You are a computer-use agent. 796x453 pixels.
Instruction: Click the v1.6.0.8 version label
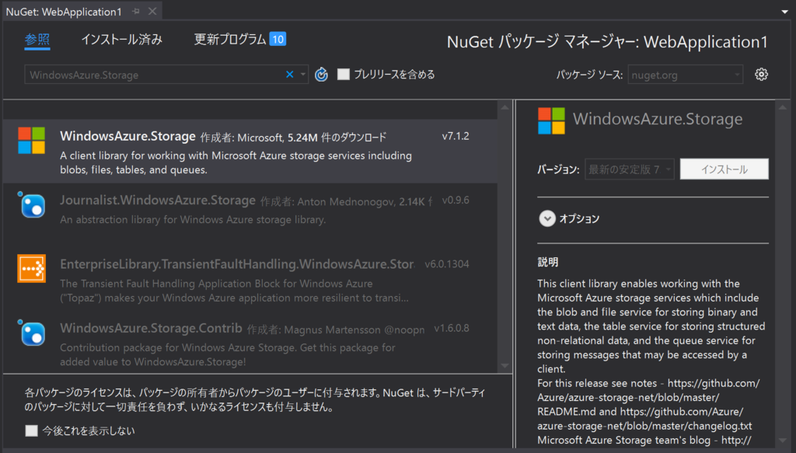[452, 328]
